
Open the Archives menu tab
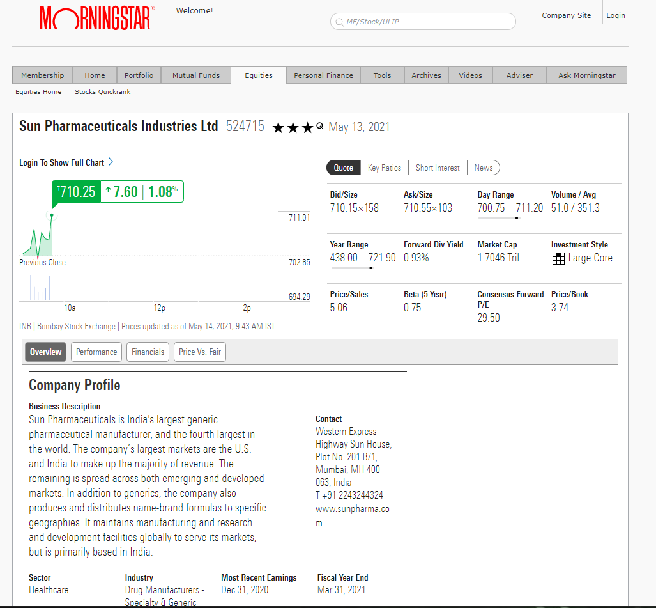[426, 75]
